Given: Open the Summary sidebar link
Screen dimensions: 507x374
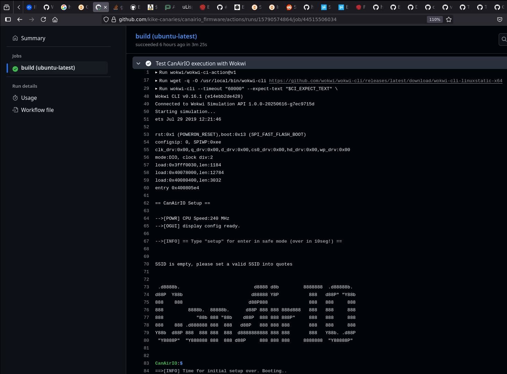Looking at the screenshot, I should pyautogui.click(x=33, y=38).
